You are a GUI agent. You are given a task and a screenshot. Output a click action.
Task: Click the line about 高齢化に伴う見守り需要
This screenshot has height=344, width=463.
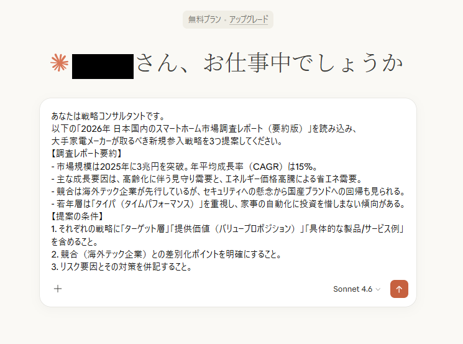207,179
